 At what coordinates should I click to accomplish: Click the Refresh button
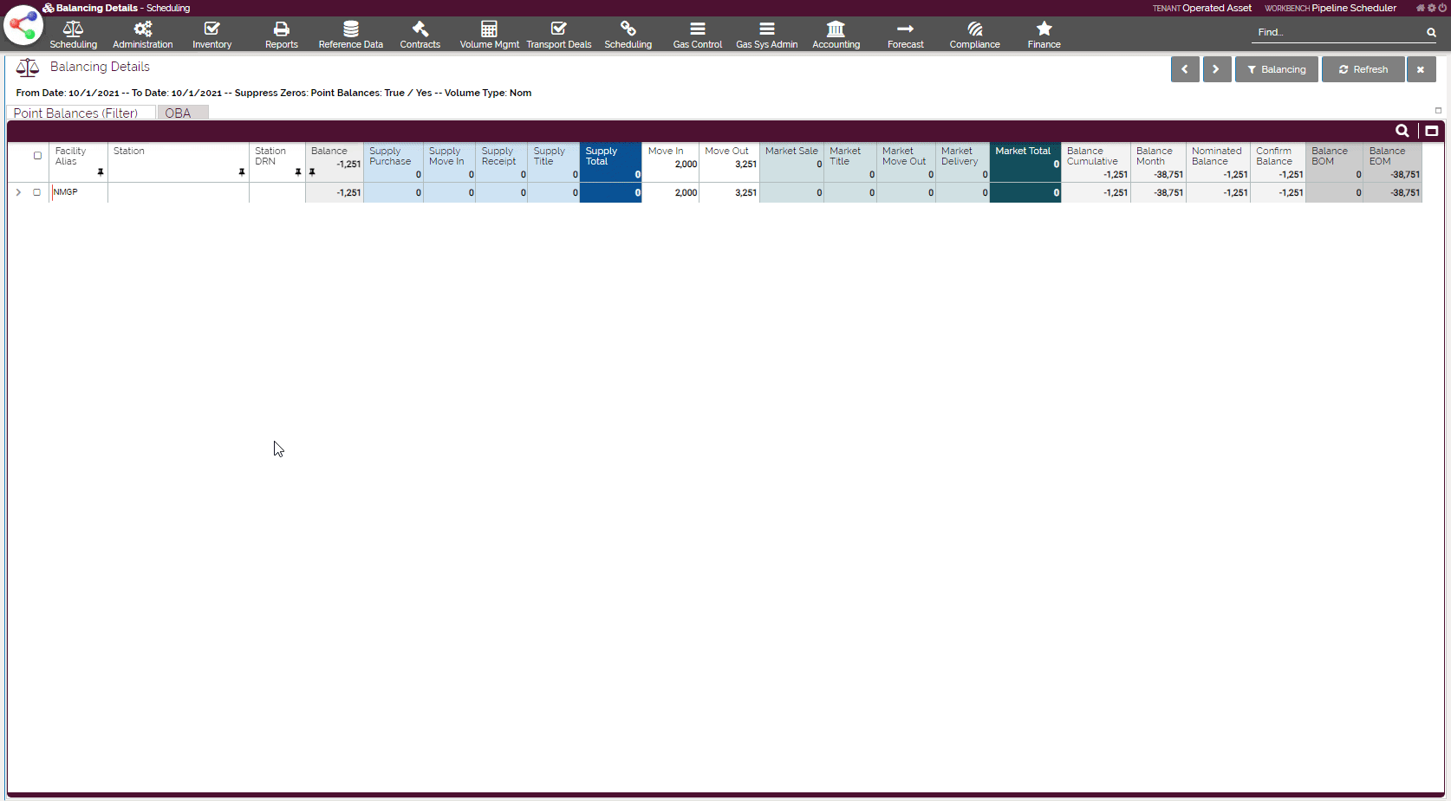coord(1363,69)
